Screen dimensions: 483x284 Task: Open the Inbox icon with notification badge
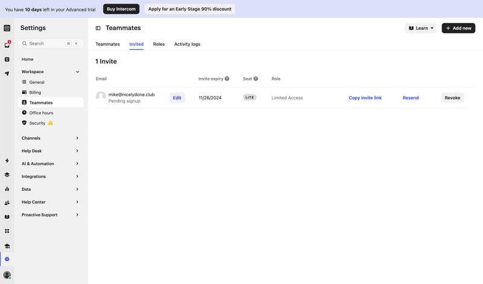pyautogui.click(x=7, y=45)
